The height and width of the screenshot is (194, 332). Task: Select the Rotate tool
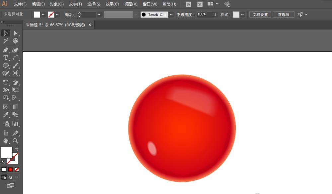pos(6,82)
